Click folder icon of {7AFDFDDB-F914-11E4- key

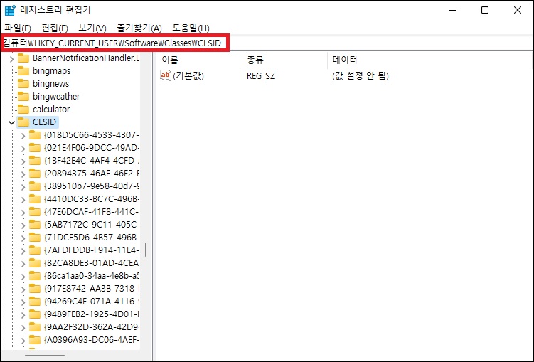tap(34, 250)
